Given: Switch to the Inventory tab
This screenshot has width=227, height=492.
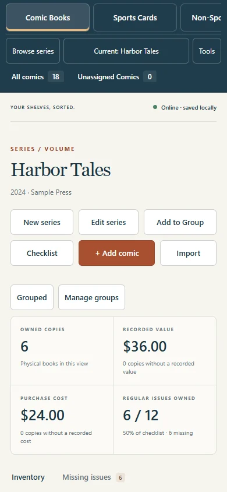Looking at the screenshot, I should pos(28,477).
